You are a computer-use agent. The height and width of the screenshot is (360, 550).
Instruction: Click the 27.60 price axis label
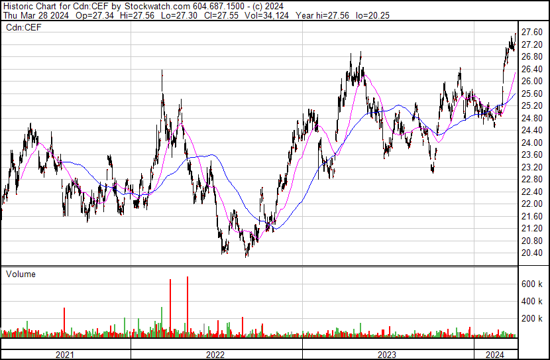point(532,32)
